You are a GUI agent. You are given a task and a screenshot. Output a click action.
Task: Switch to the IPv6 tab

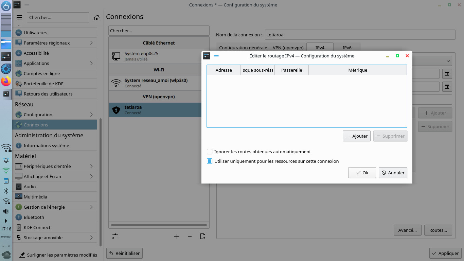pyautogui.click(x=347, y=48)
